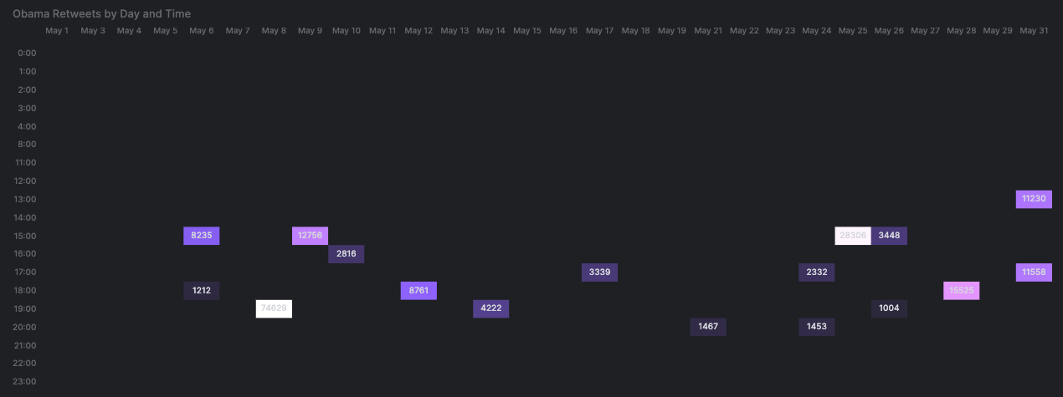Select the white cell showing 74629
Screen dimensions: 1063x397
coord(274,309)
